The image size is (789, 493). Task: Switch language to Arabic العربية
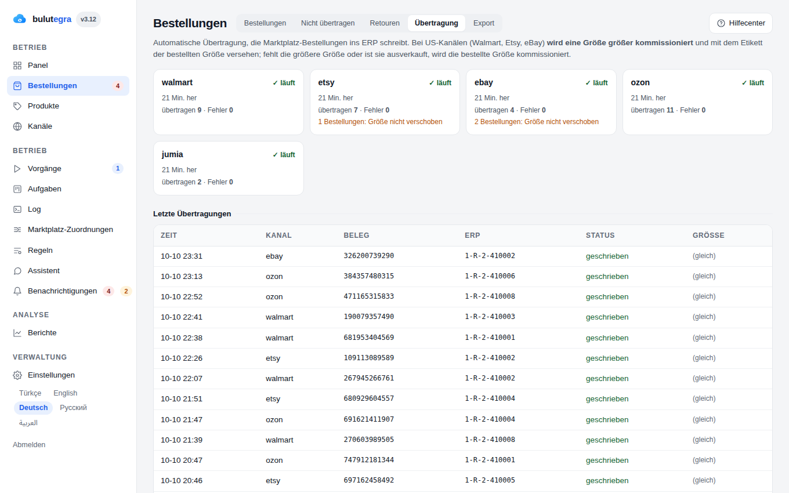coord(28,423)
